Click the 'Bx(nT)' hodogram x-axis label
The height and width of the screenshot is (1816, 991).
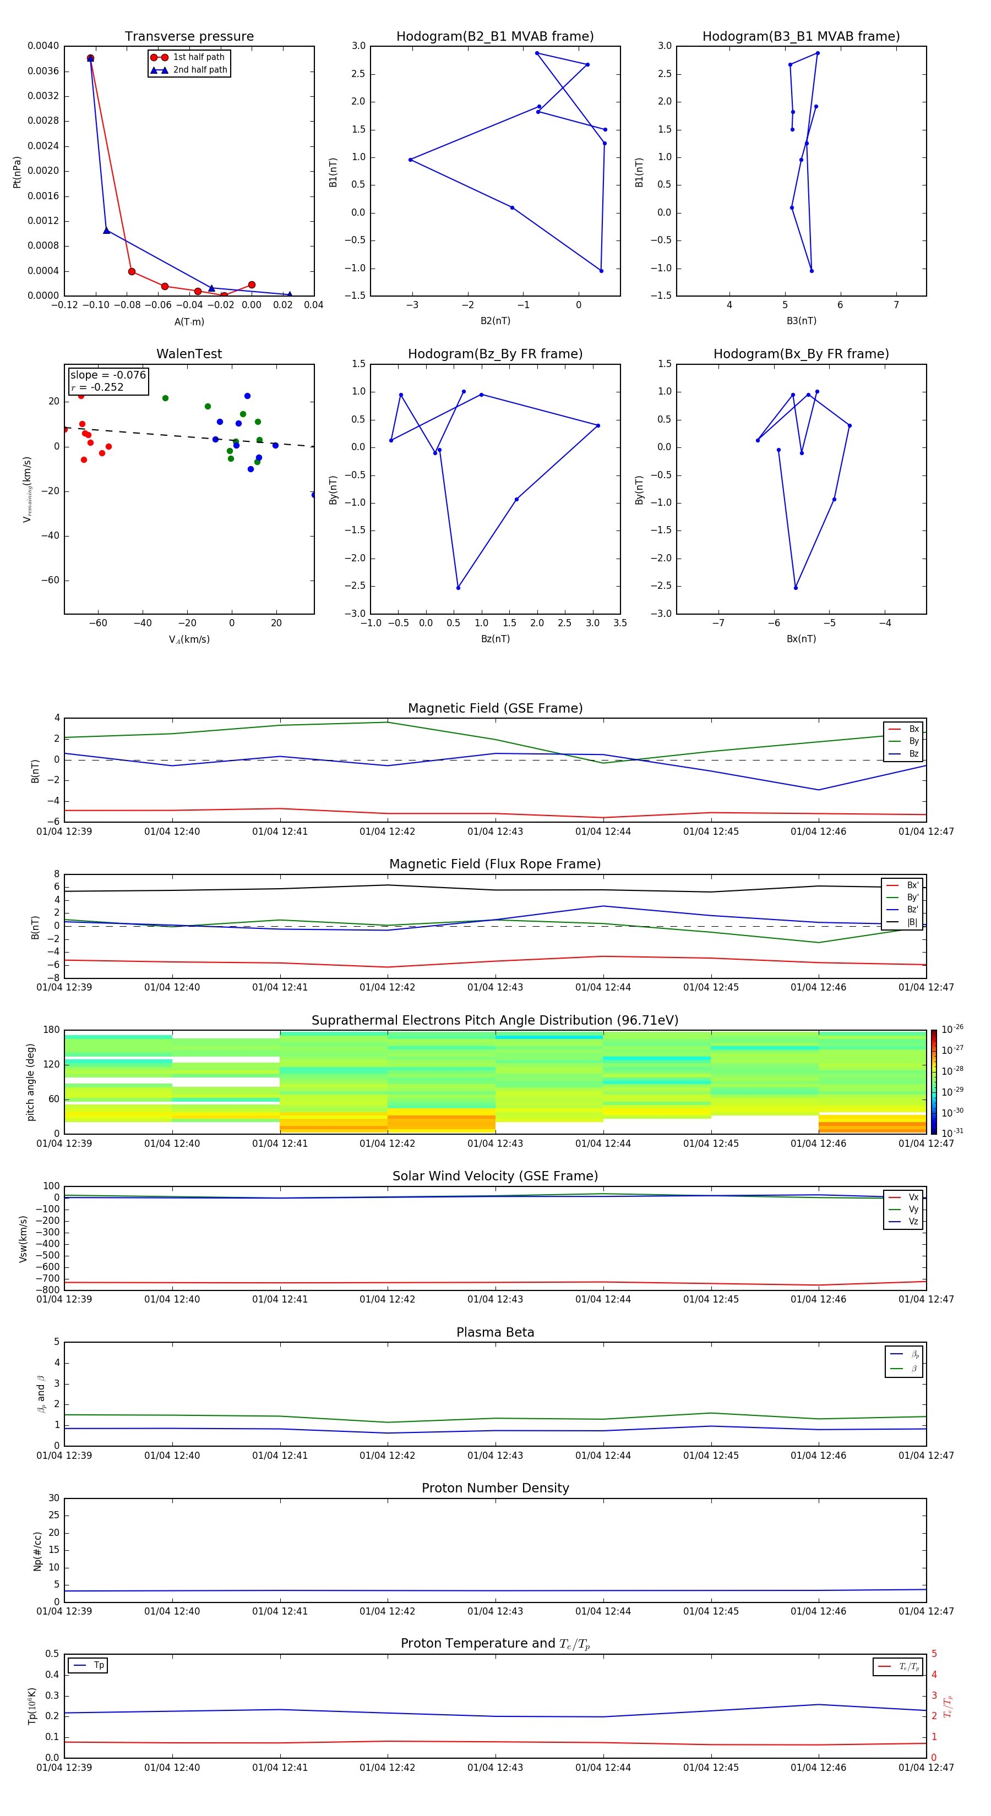801,639
